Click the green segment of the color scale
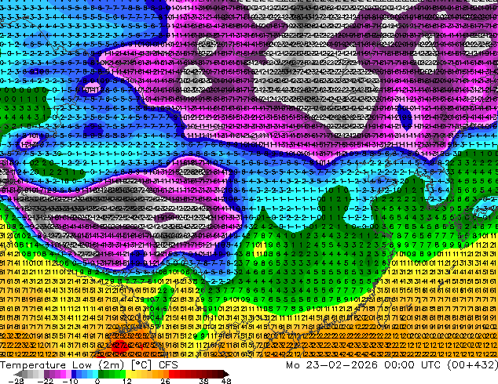Screen dimensions: 498x384 (x=112, y=374)
